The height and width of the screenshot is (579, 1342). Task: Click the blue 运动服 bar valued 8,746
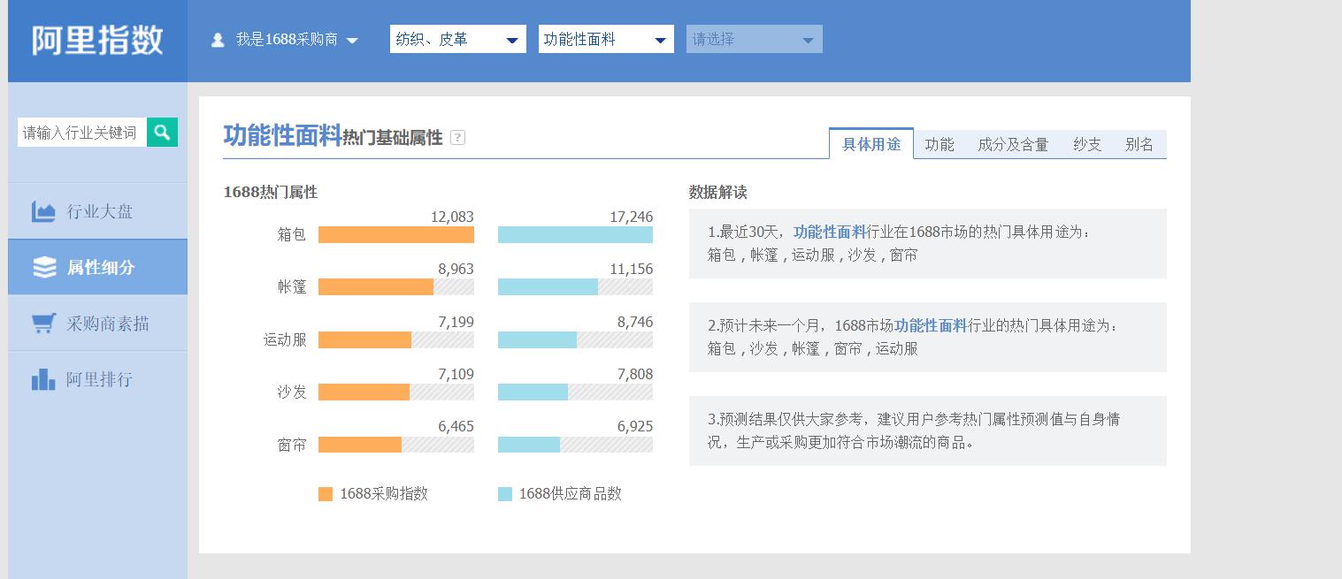[537, 339]
